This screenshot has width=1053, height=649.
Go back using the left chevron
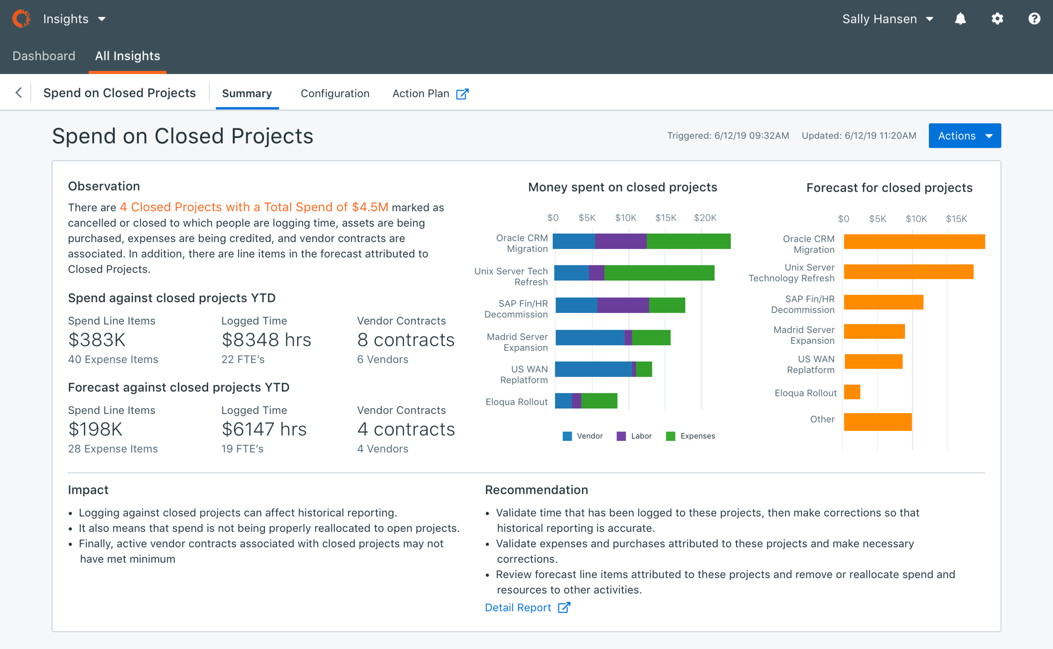pos(19,93)
